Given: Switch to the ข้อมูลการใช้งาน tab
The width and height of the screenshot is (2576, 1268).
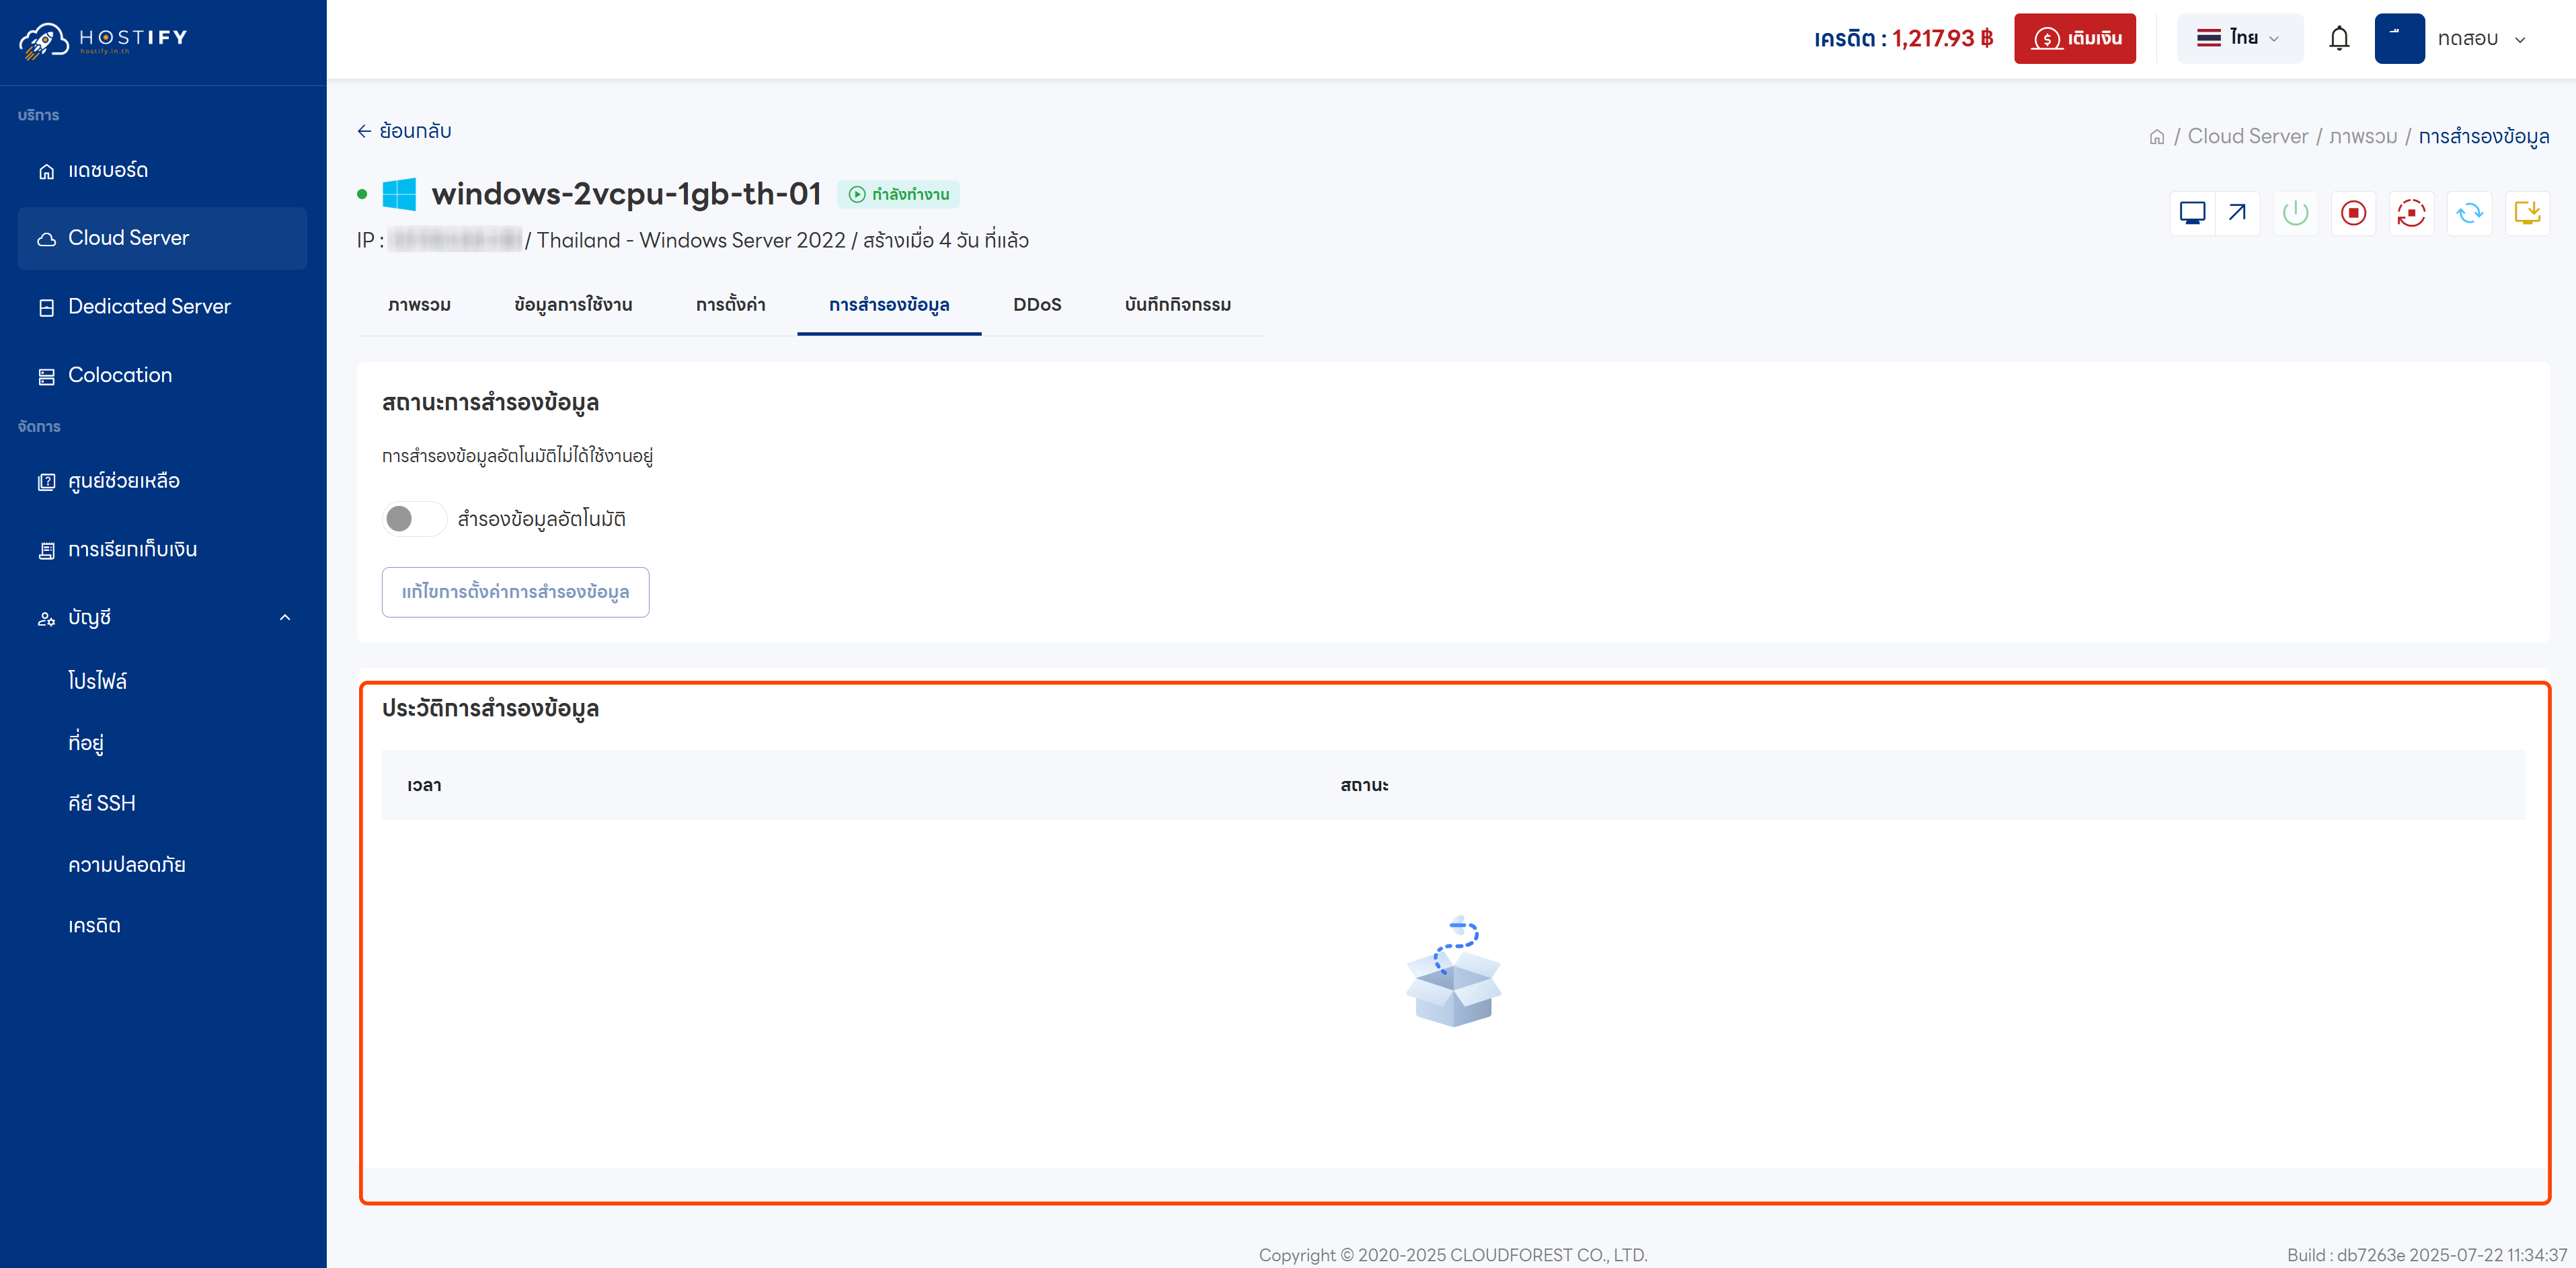Looking at the screenshot, I should [x=573, y=304].
